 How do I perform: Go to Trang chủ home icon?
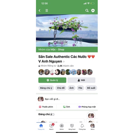41,126
